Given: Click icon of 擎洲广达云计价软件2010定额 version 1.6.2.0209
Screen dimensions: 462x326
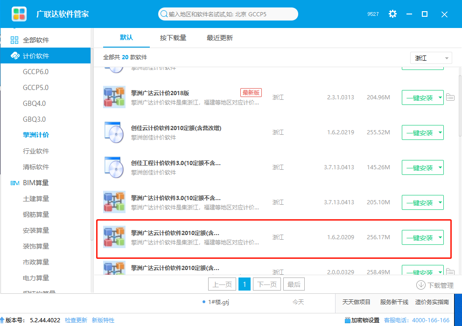Looking at the screenshot, I should point(114,237).
